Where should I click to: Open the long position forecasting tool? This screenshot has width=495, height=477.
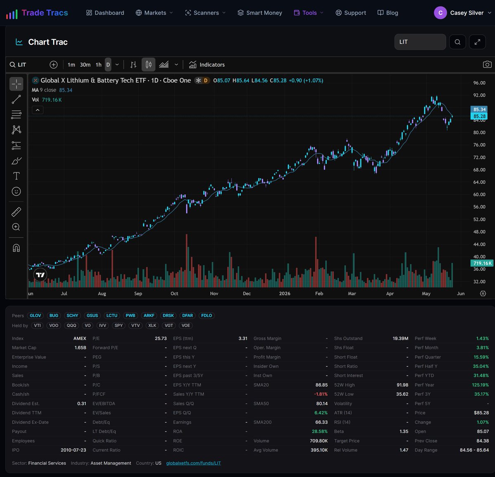click(16, 145)
